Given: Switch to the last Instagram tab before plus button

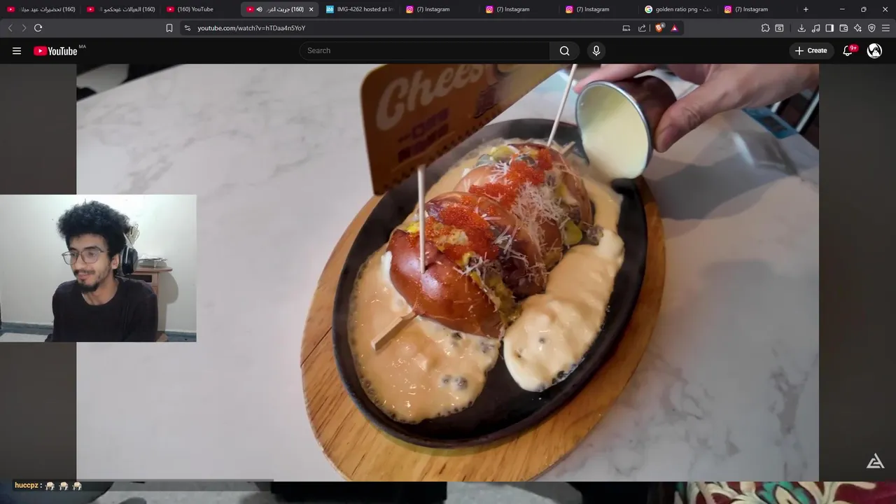Looking at the screenshot, I should point(759,9).
